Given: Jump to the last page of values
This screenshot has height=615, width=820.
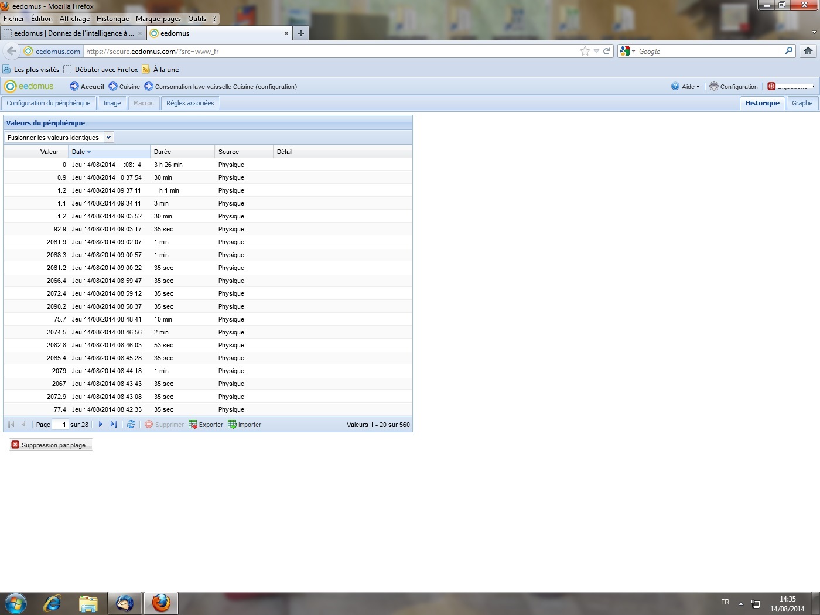Looking at the screenshot, I should [114, 425].
